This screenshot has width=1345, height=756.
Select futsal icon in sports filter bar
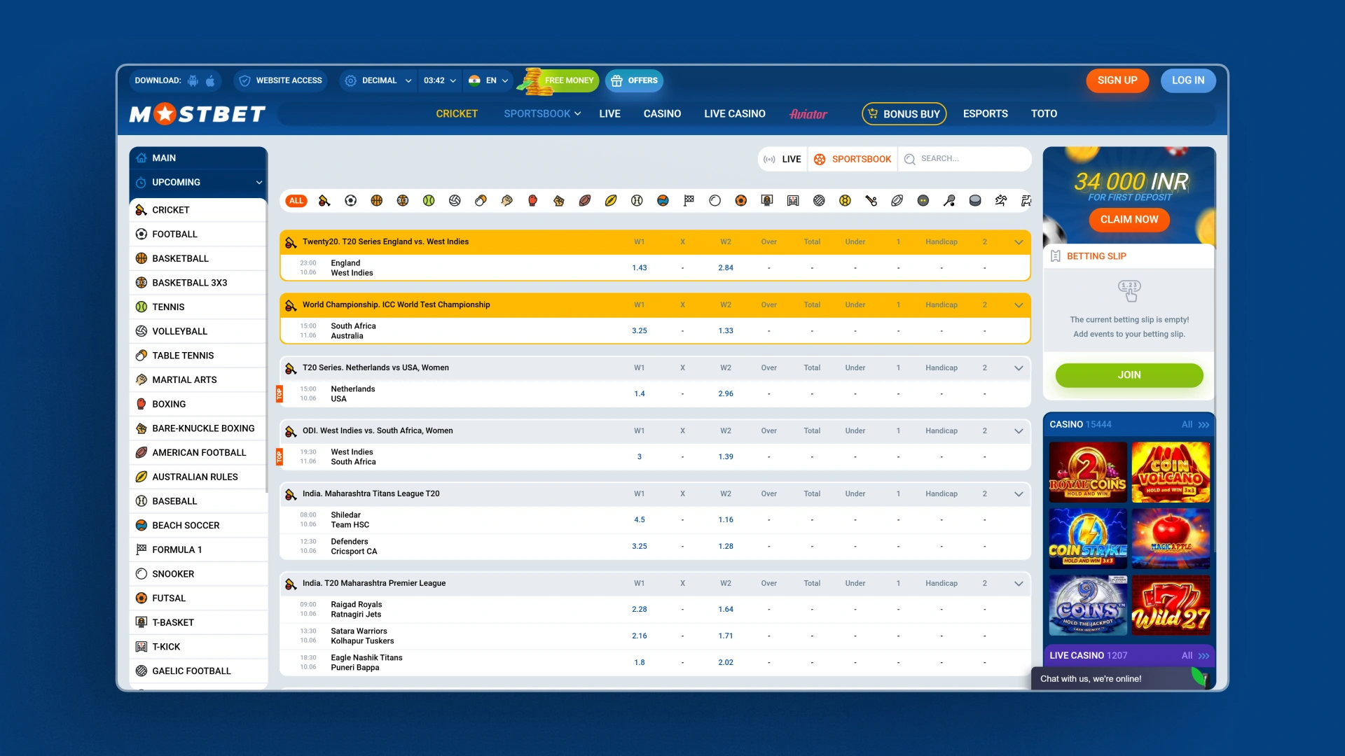741,201
